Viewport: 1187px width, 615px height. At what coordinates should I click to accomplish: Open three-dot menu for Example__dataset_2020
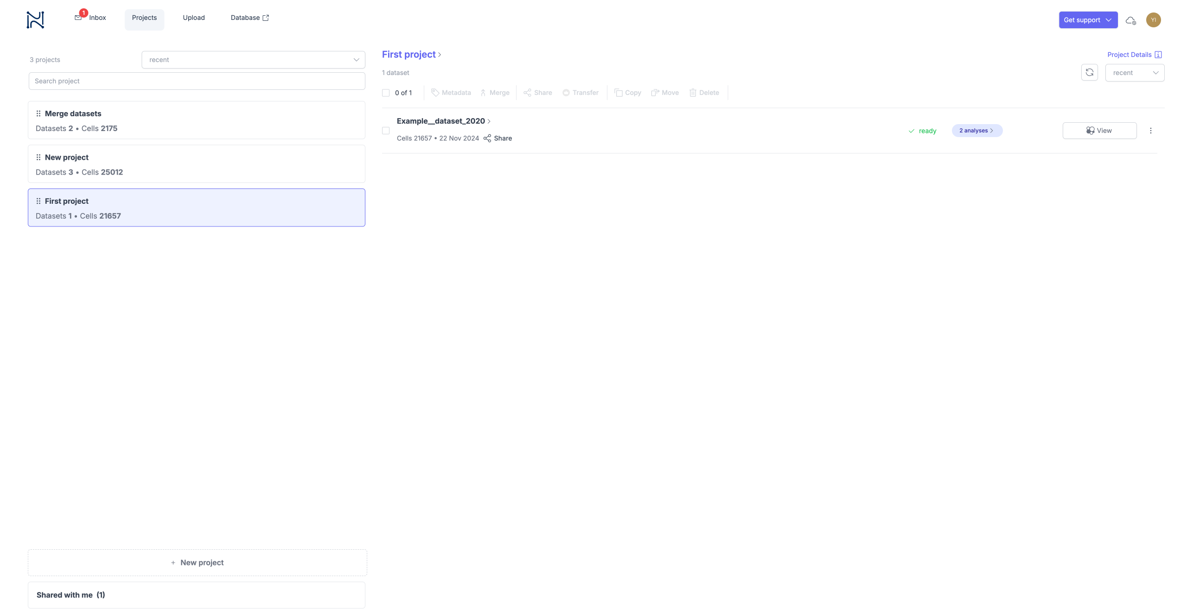1150,131
